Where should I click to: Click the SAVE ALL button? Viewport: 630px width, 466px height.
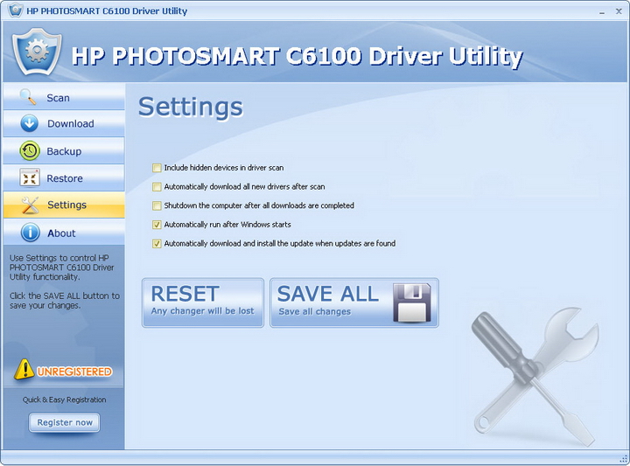click(x=354, y=303)
